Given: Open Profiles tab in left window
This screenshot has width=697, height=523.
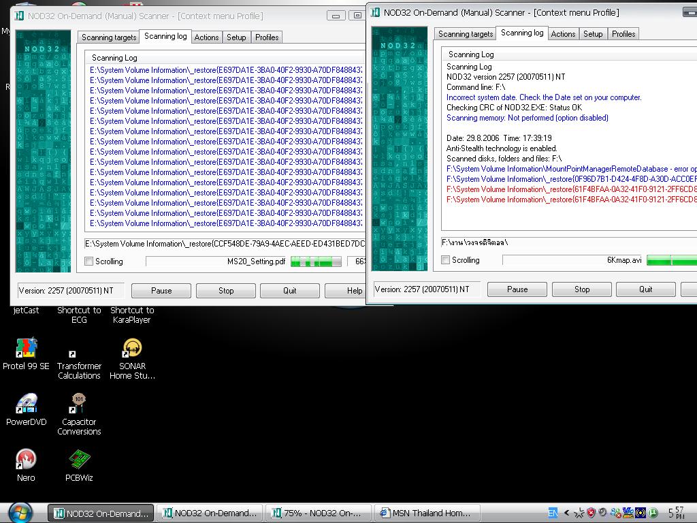Looking at the screenshot, I should 267,37.
